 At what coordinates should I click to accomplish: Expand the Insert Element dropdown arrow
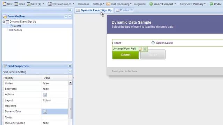[175, 4]
